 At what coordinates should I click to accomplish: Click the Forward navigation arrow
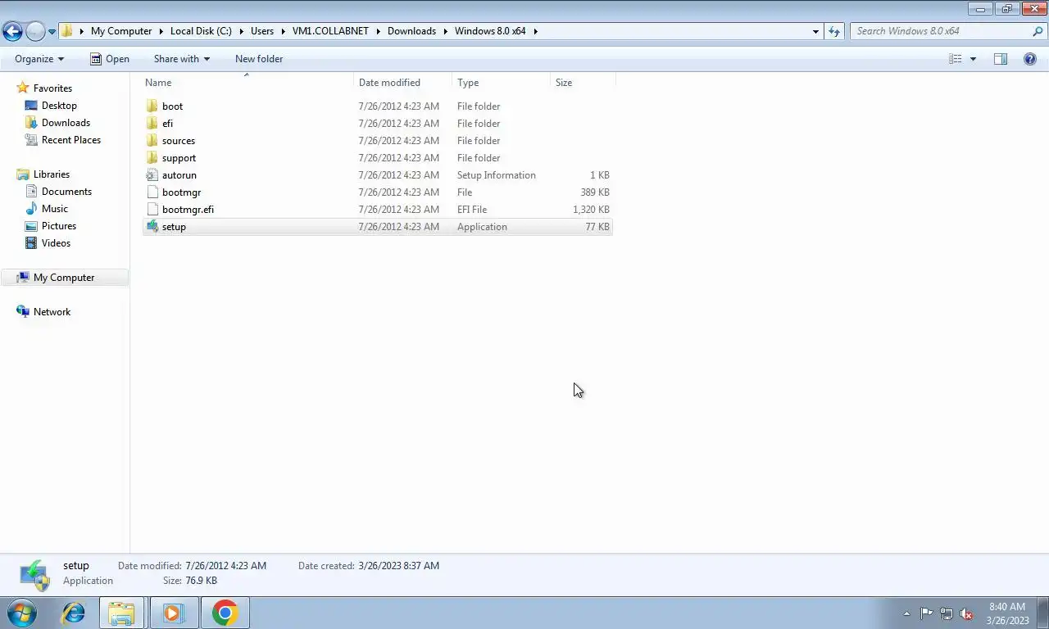pyautogui.click(x=35, y=31)
